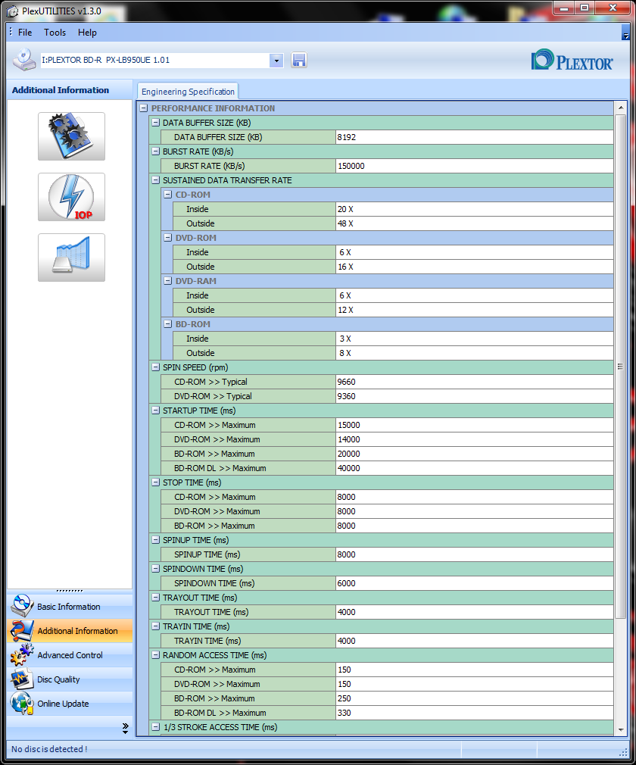This screenshot has height=765, width=636.
Task: Open the drive selection dropdown
Action: pyautogui.click(x=276, y=61)
